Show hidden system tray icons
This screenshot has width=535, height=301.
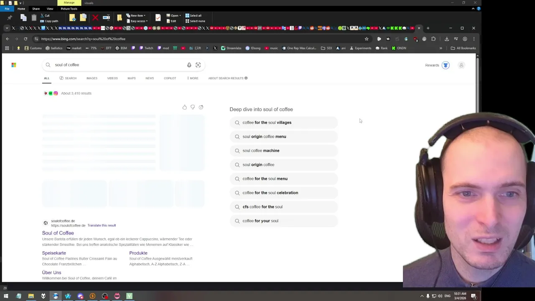(422, 296)
